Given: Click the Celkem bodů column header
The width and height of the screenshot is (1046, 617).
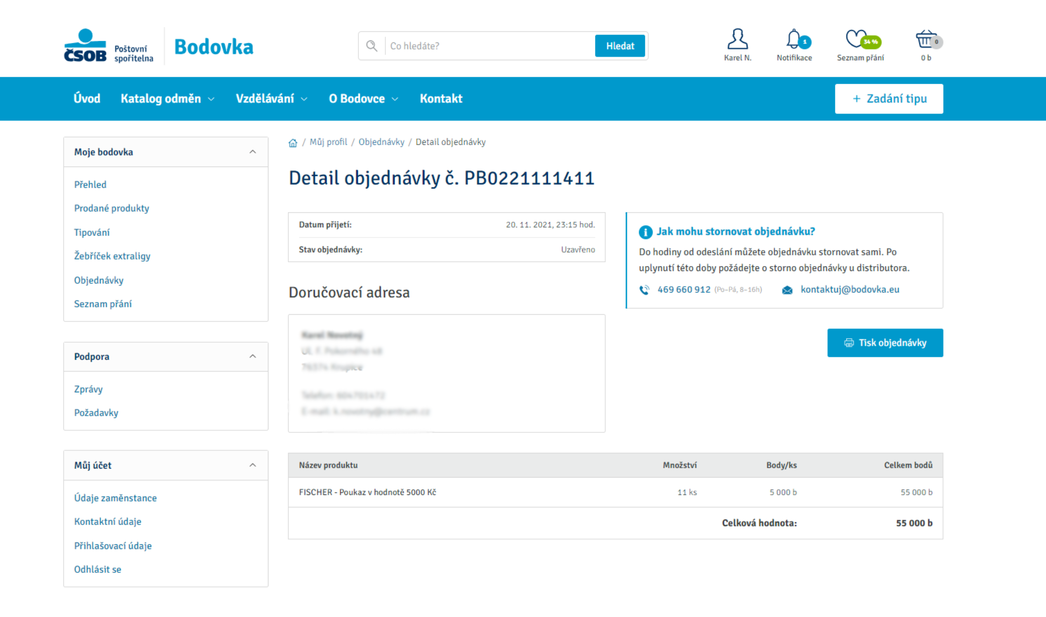Looking at the screenshot, I should tap(908, 465).
